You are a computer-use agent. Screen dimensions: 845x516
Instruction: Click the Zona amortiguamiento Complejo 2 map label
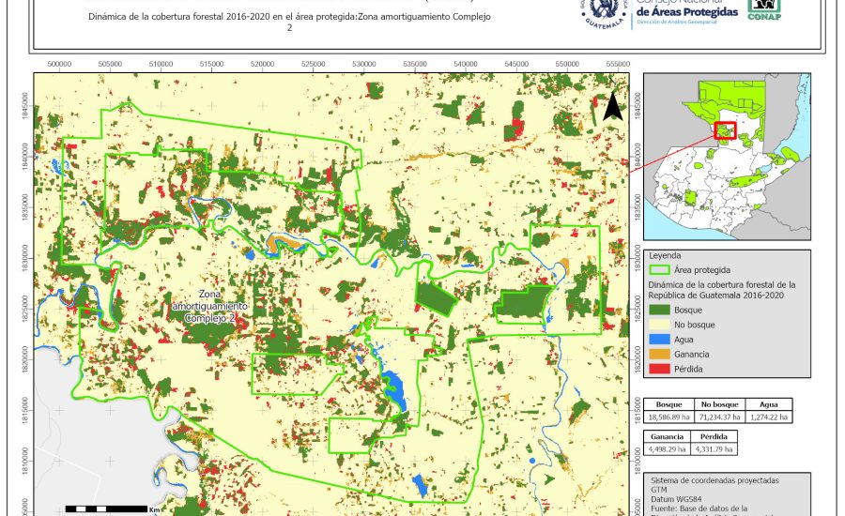[207, 306]
